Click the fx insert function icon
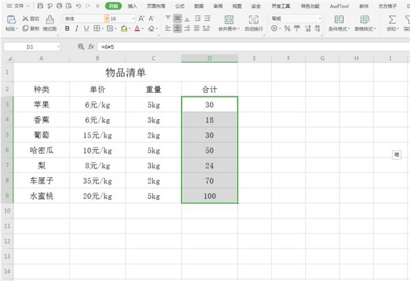410x281 pixels. point(91,46)
